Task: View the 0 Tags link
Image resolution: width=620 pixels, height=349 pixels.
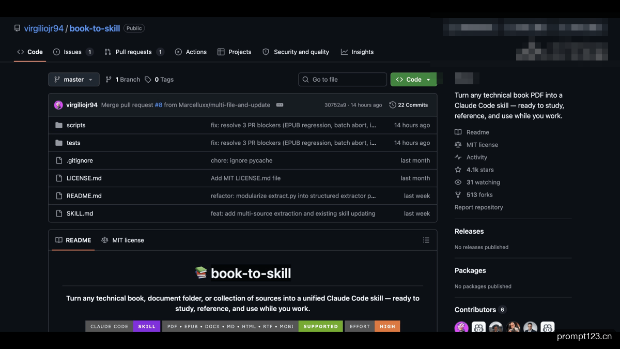Action: pyautogui.click(x=159, y=80)
